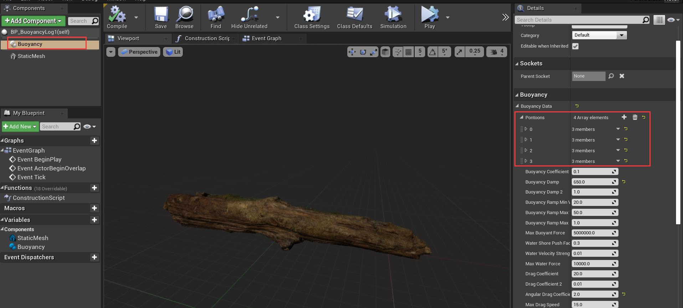Expand Pontoons element 2
The width and height of the screenshot is (683, 308).
point(525,150)
